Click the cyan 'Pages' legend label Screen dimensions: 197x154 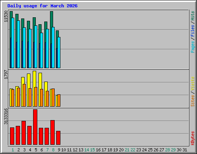pyautogui.click(x=193, y=47)
